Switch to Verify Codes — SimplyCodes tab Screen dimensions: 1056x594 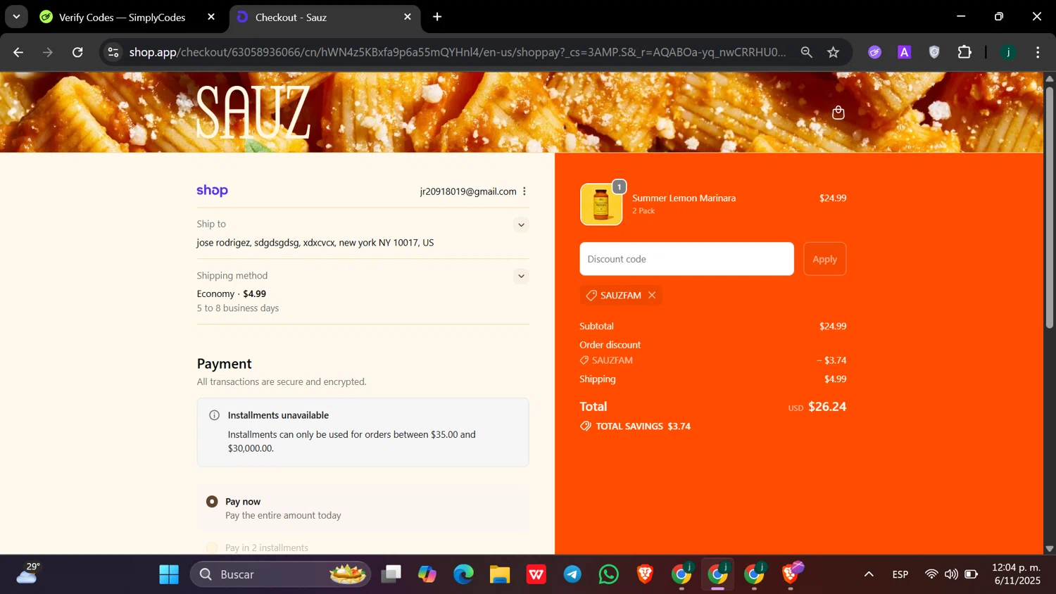tap(122, 17)
